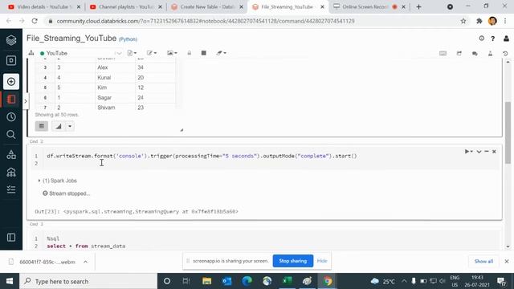Viewport: 514px width, 289px height.
Task: Click the circular play icon near help
Action: (482, 39)
